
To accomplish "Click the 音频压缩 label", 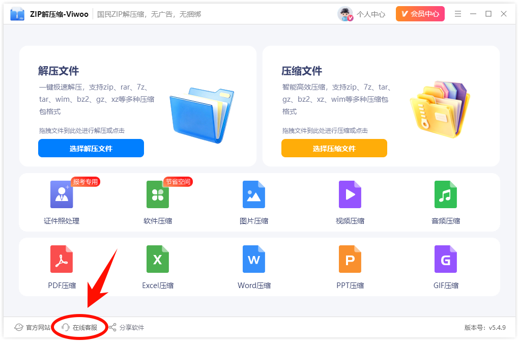I will point(446,221).
